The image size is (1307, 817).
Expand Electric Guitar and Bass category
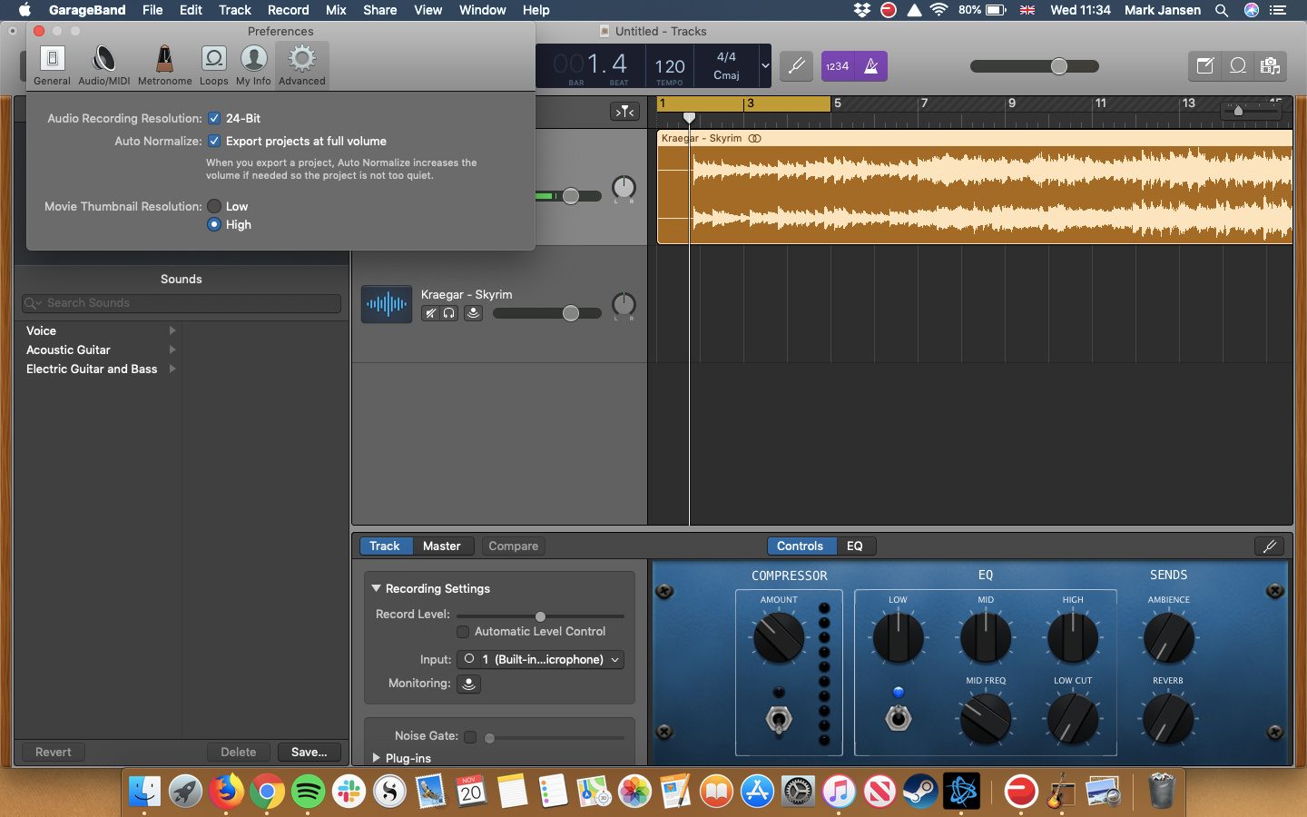[172, 369]
